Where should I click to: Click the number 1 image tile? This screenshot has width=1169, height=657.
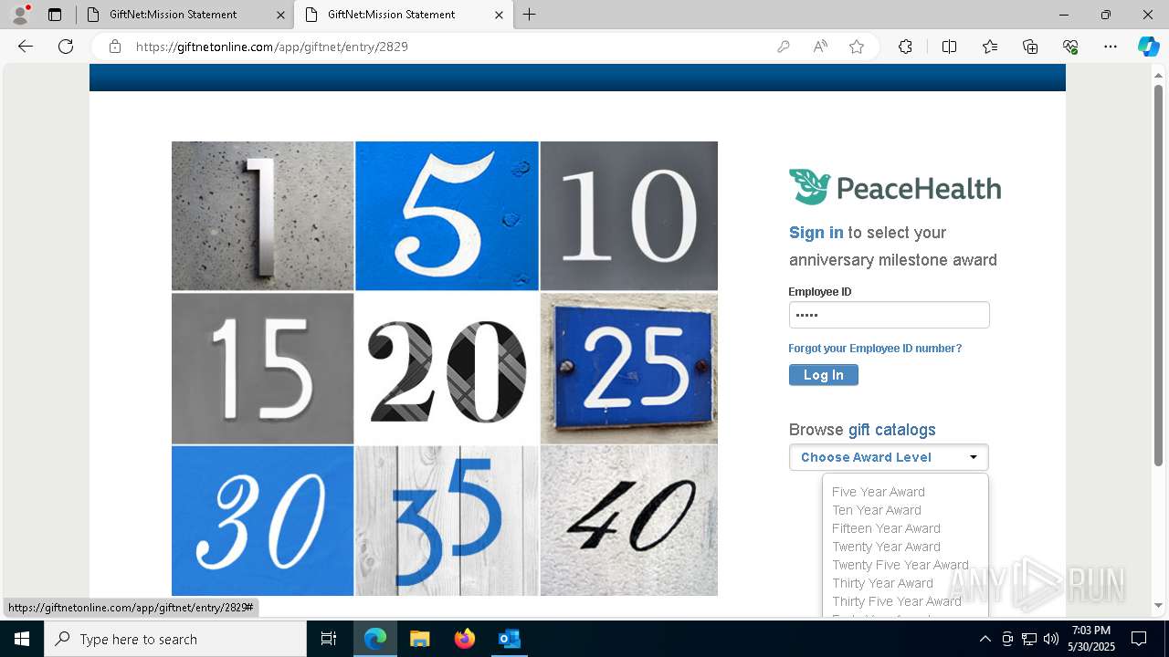(262, 215)
